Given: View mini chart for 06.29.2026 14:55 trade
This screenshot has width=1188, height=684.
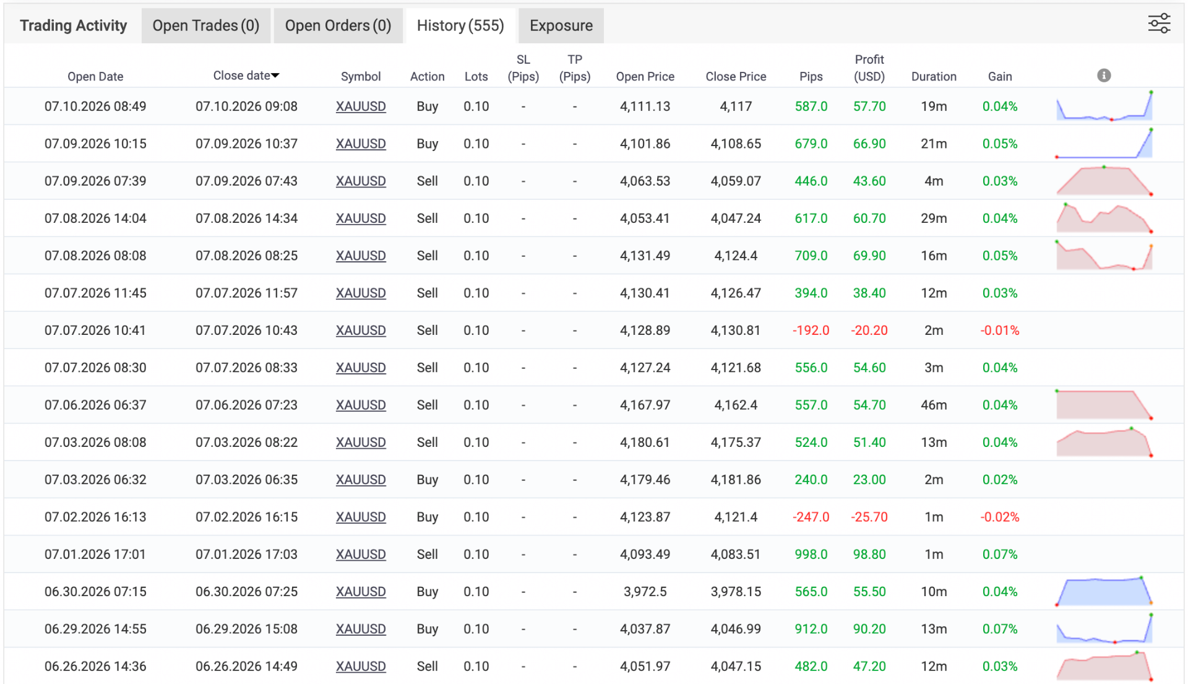Looking at the screenshot, I should (x=1104, y=629).
